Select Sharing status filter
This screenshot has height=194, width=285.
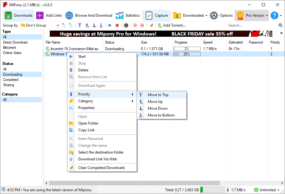[9, 85]
